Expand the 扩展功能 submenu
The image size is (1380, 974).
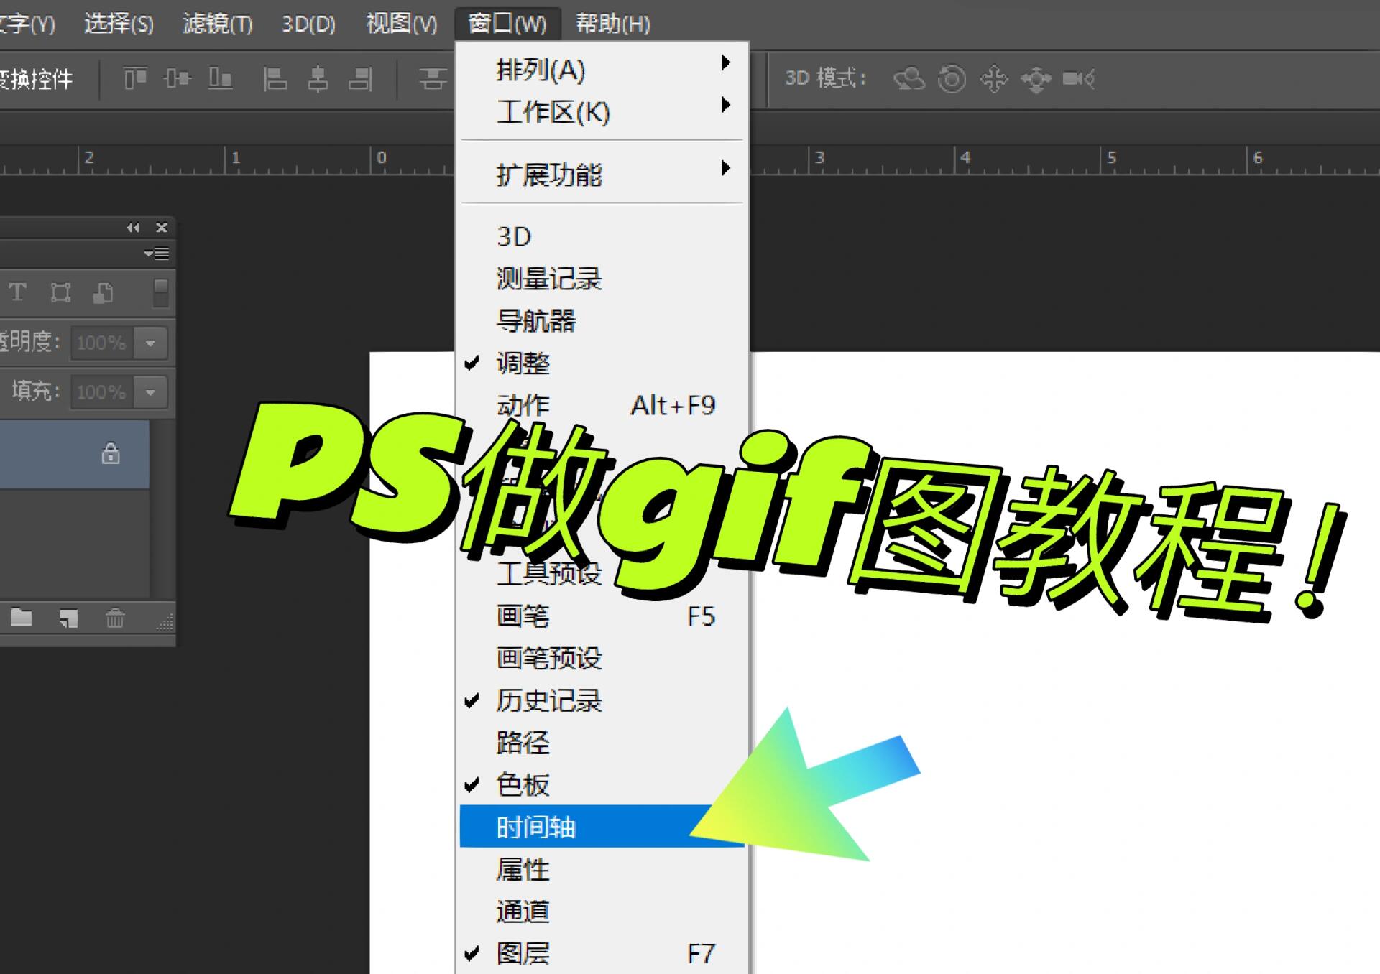pyautogui.click(x=602, y=175)
